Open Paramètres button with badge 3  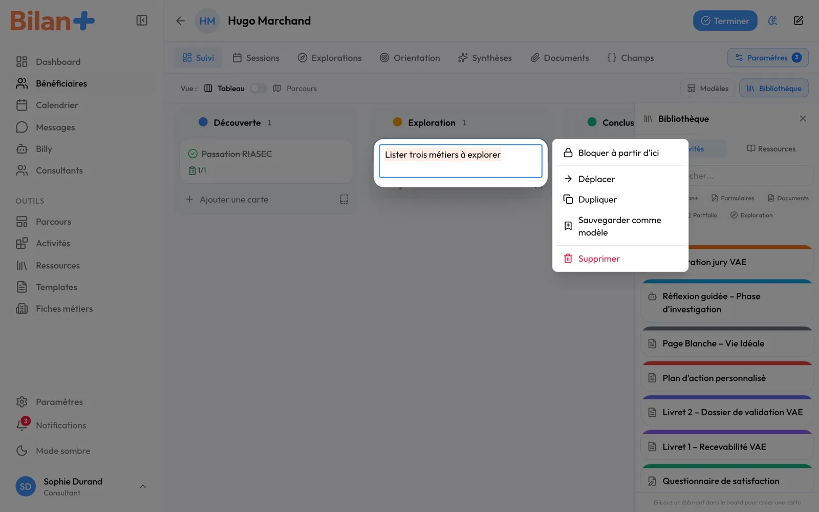click(768, 58)
